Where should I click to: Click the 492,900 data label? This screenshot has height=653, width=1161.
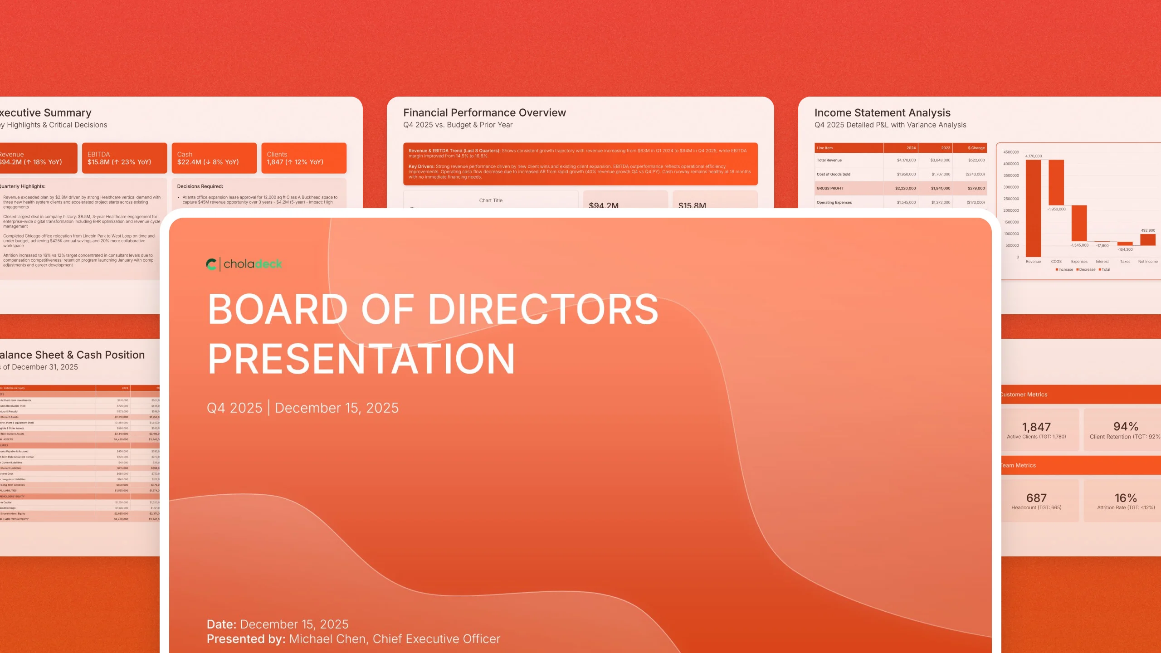(x=1148, y=230)
